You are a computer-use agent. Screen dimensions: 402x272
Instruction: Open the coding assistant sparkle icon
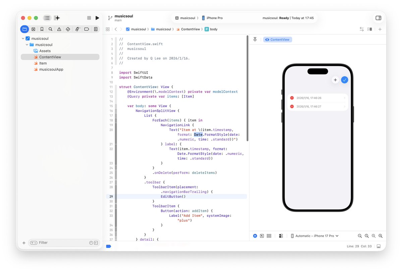click(57, 18)
